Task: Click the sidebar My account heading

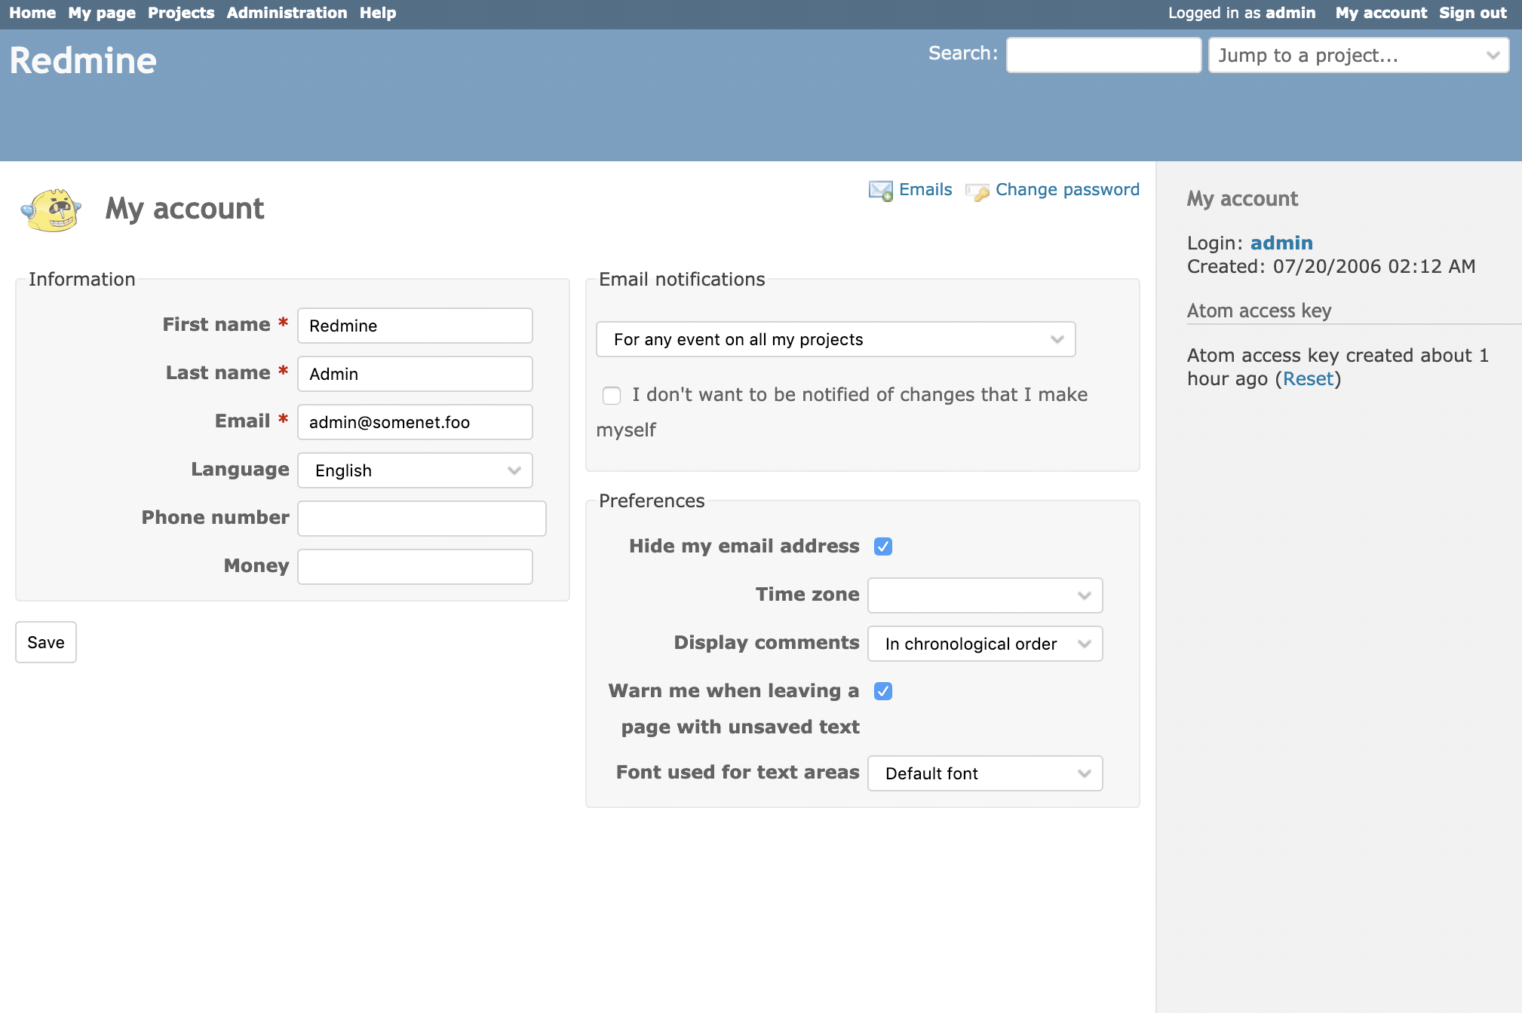Action: (x=1242, y=199)
